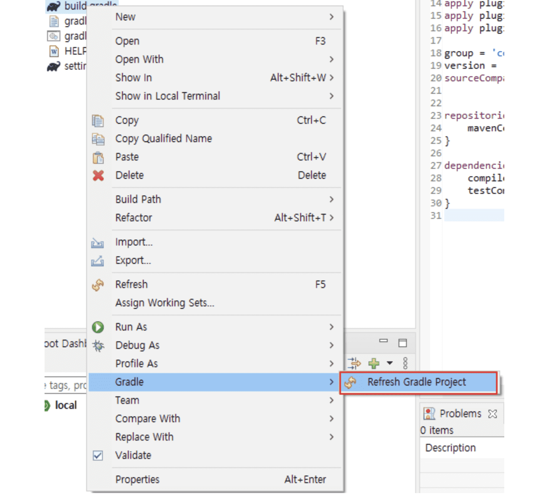Click the Refresh (F5) arrows icon
The width and height of the screenshot is (553, 501).
pyautogui.click(x=98, y=285)
